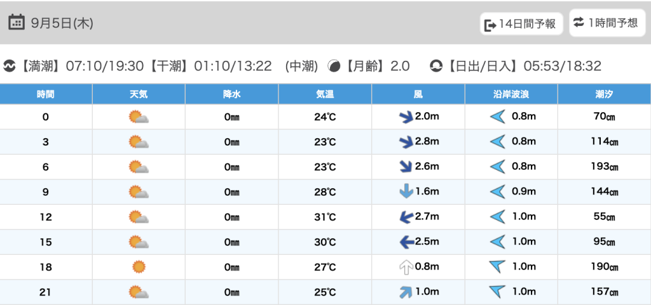Click the 31℃ temperature cell at 12時
Screen dimensions: 651x305
tap(325, 217)
